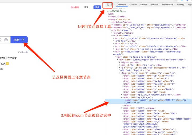Select the hidden input name="oq" row
The image size is (192, 135).
click(144, 116)
